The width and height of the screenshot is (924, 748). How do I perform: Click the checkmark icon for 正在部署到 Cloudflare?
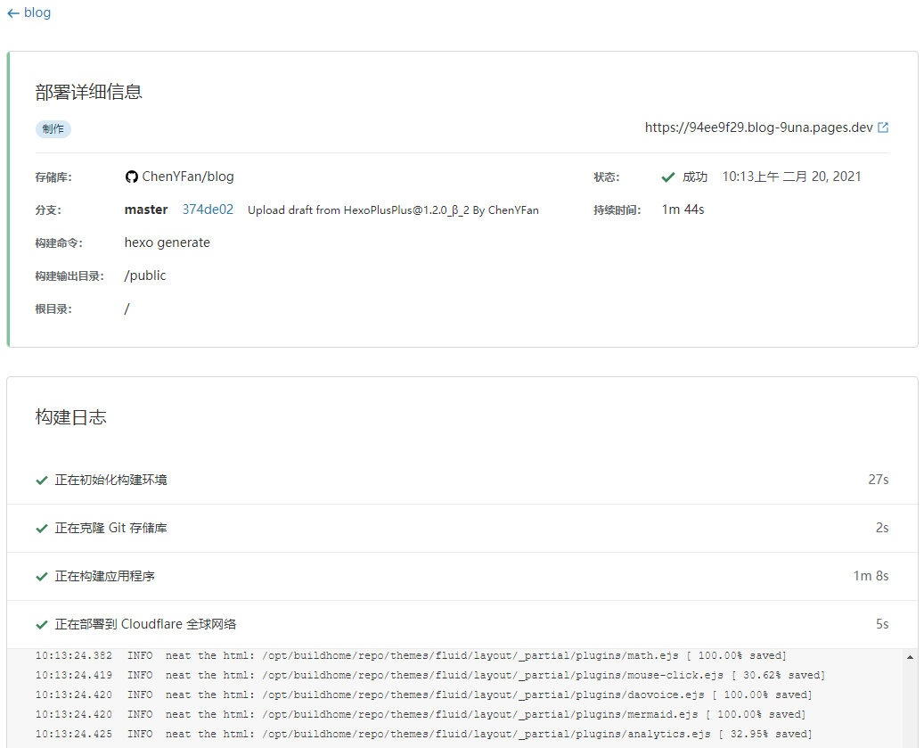tap(41, 624)
